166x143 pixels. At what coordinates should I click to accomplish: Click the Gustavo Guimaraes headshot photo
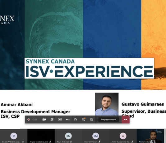tap(107, 104)
